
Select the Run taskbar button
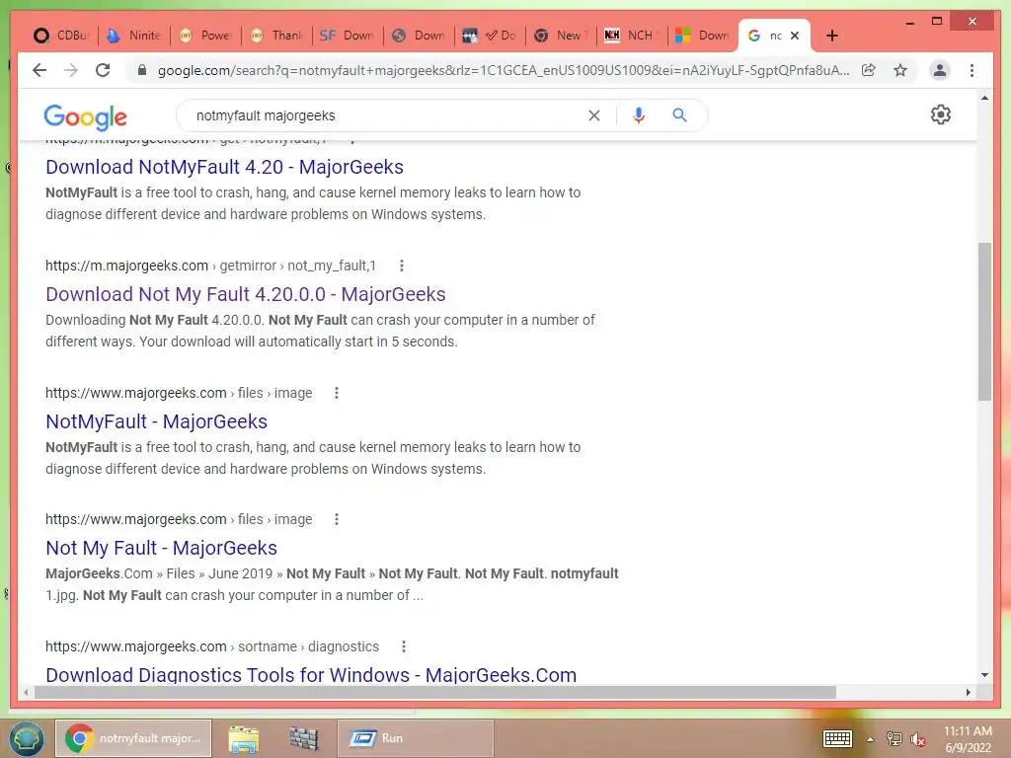tap(416, 738)
